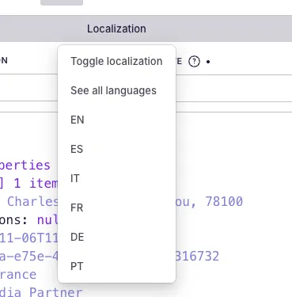Click the '316732' id fragment
The height and width of the screenshot is (297, 292).
[197, 257]
